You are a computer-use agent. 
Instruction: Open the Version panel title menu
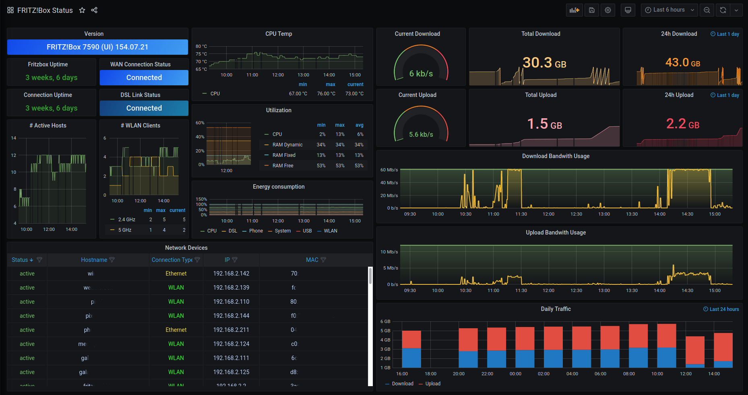pos(94,34)
